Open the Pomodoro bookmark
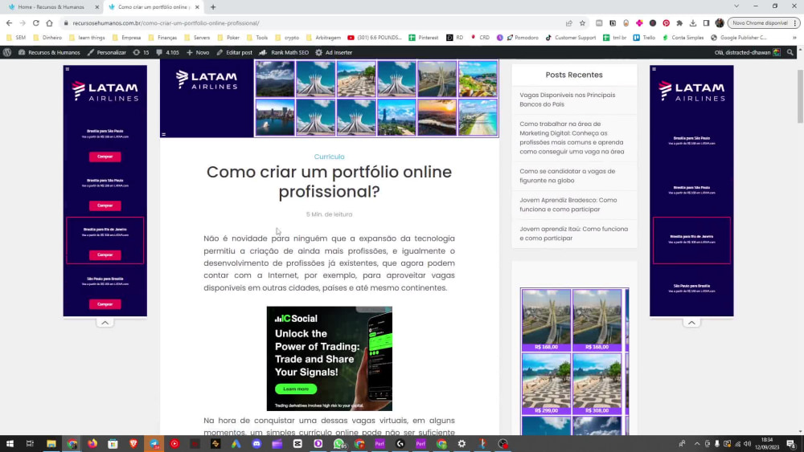Image resolution: width=804 pixels, height=452 pixels. [522, 38]
